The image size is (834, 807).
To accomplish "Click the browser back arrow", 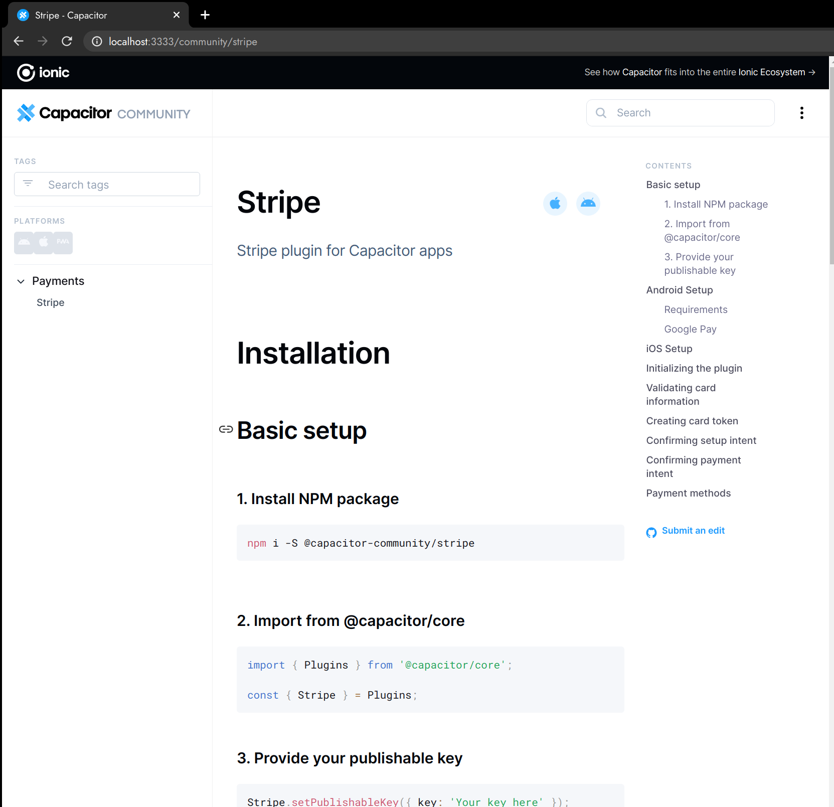I will [x=19, y=41].
